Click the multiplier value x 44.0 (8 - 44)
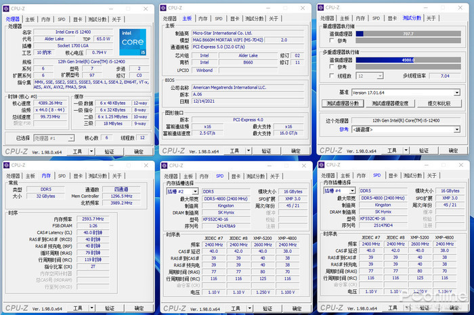 pos(50,110)
